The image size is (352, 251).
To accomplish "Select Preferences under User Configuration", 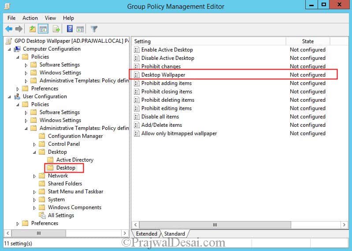I will point(44,223).
